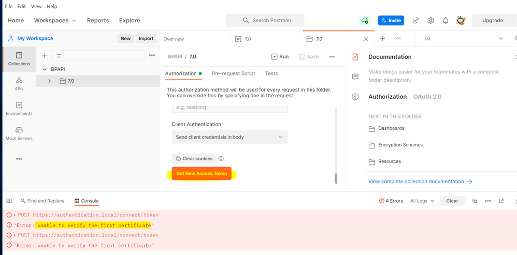Switch to the Pre-request Script tab
Viewport: 517px width, 255px height.
tap(233, 73)
